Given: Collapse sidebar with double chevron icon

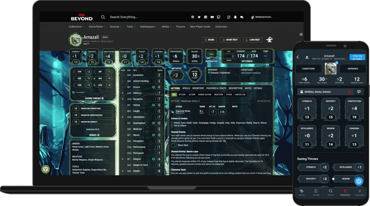Looking at the screenshot, I should point(301,34).
